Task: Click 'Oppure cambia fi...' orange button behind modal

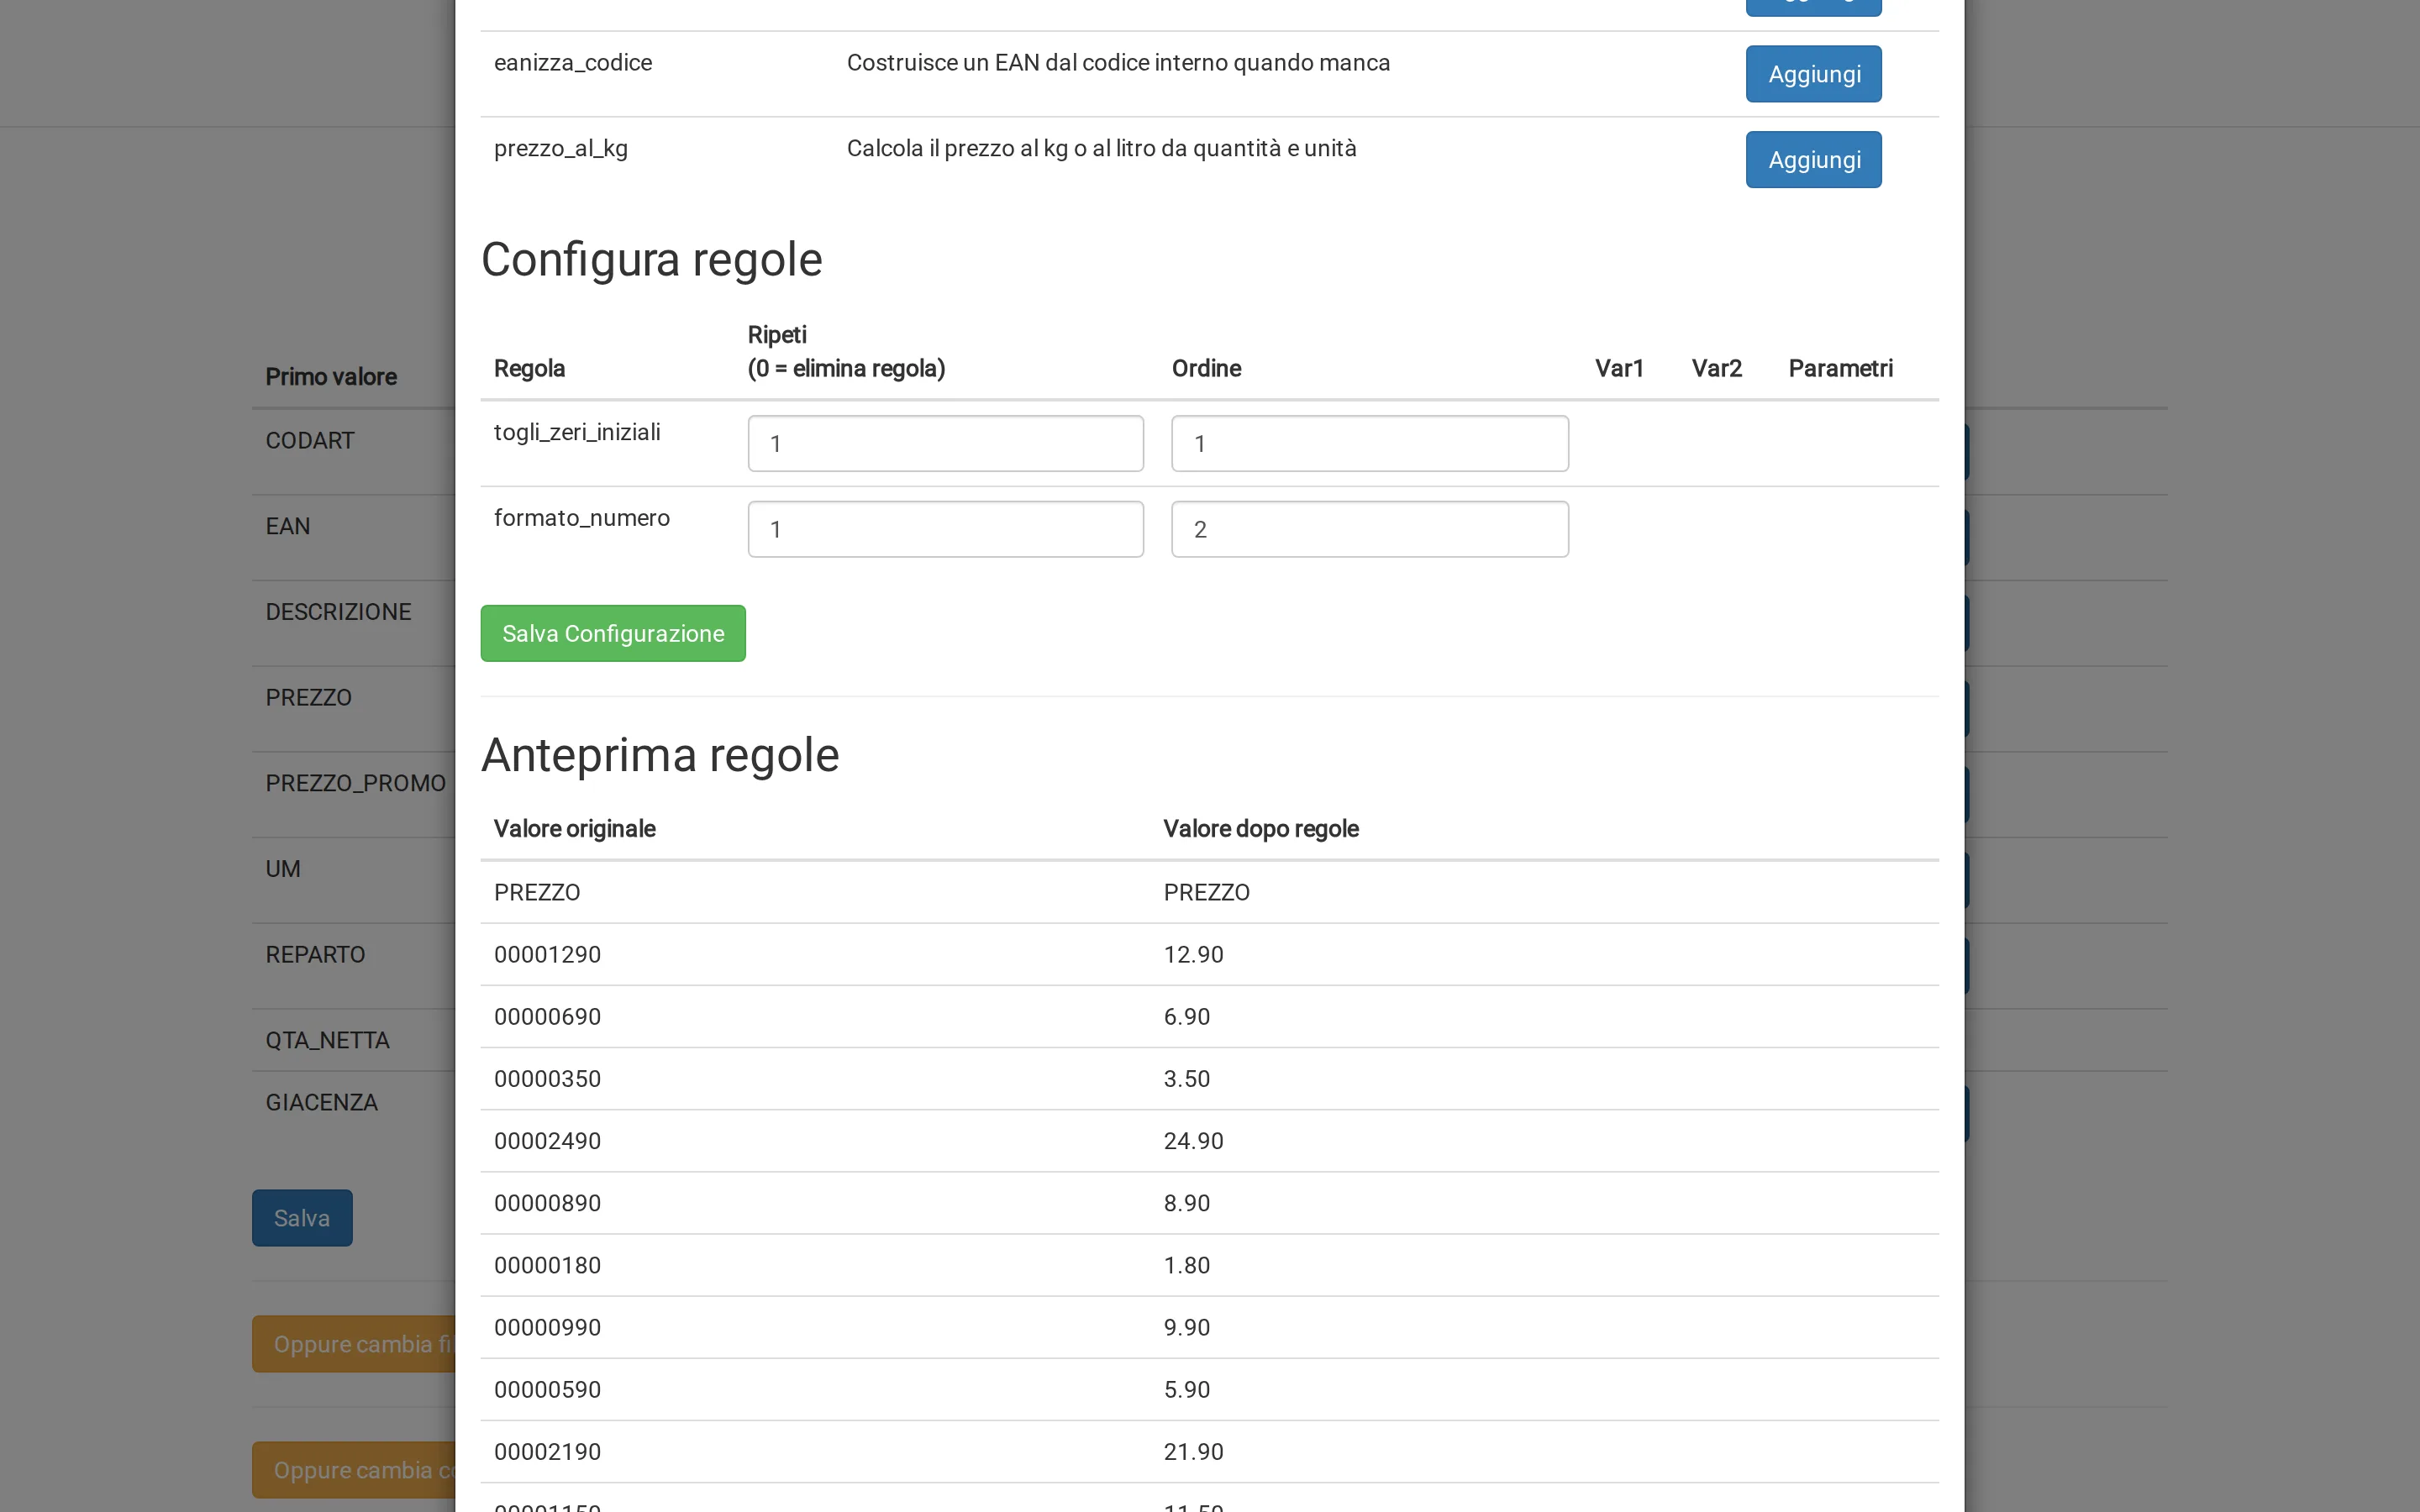Action: tap(354, 1344)
